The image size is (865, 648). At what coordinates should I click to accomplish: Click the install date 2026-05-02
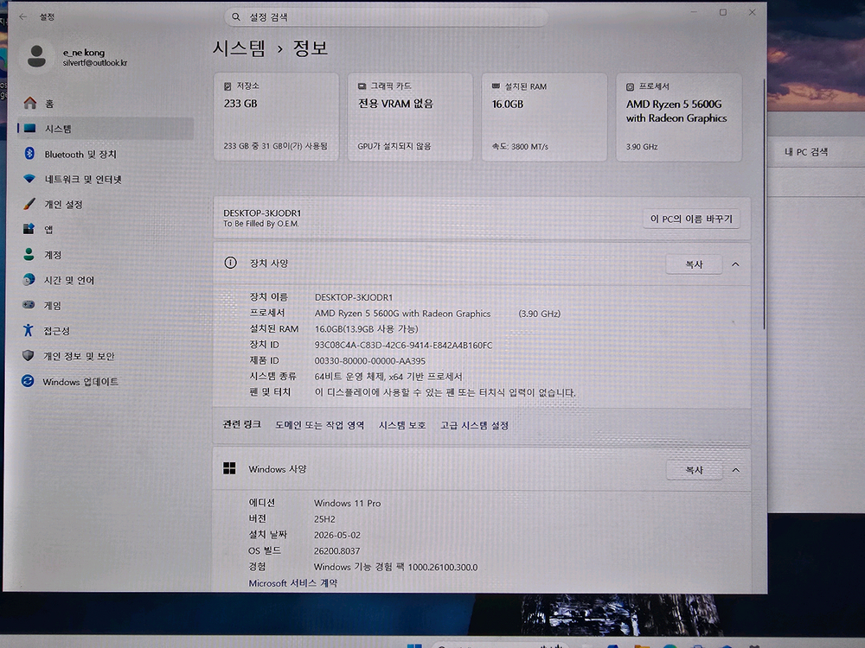tap(337, 535)
